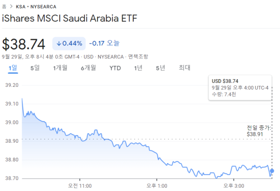Open the 1개월 chart tab
Screen dimensions: 280x191
pos(60,68)
